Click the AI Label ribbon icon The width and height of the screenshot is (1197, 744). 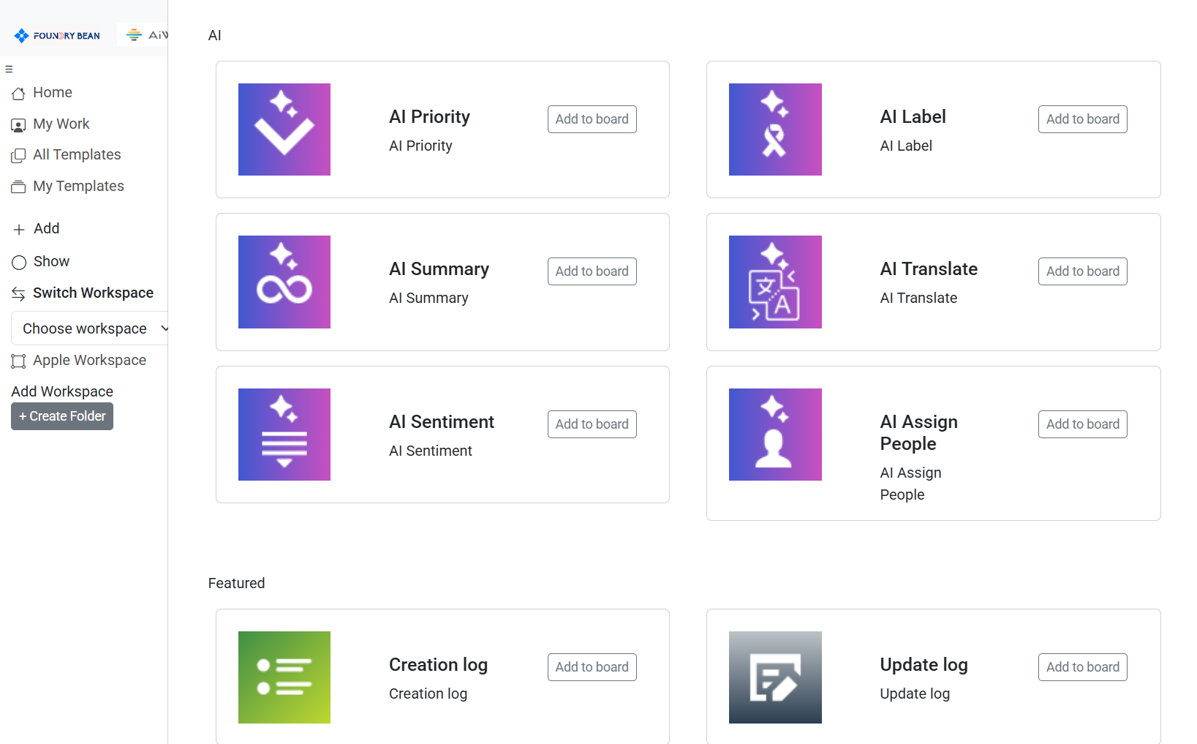[x=775, y=129]
